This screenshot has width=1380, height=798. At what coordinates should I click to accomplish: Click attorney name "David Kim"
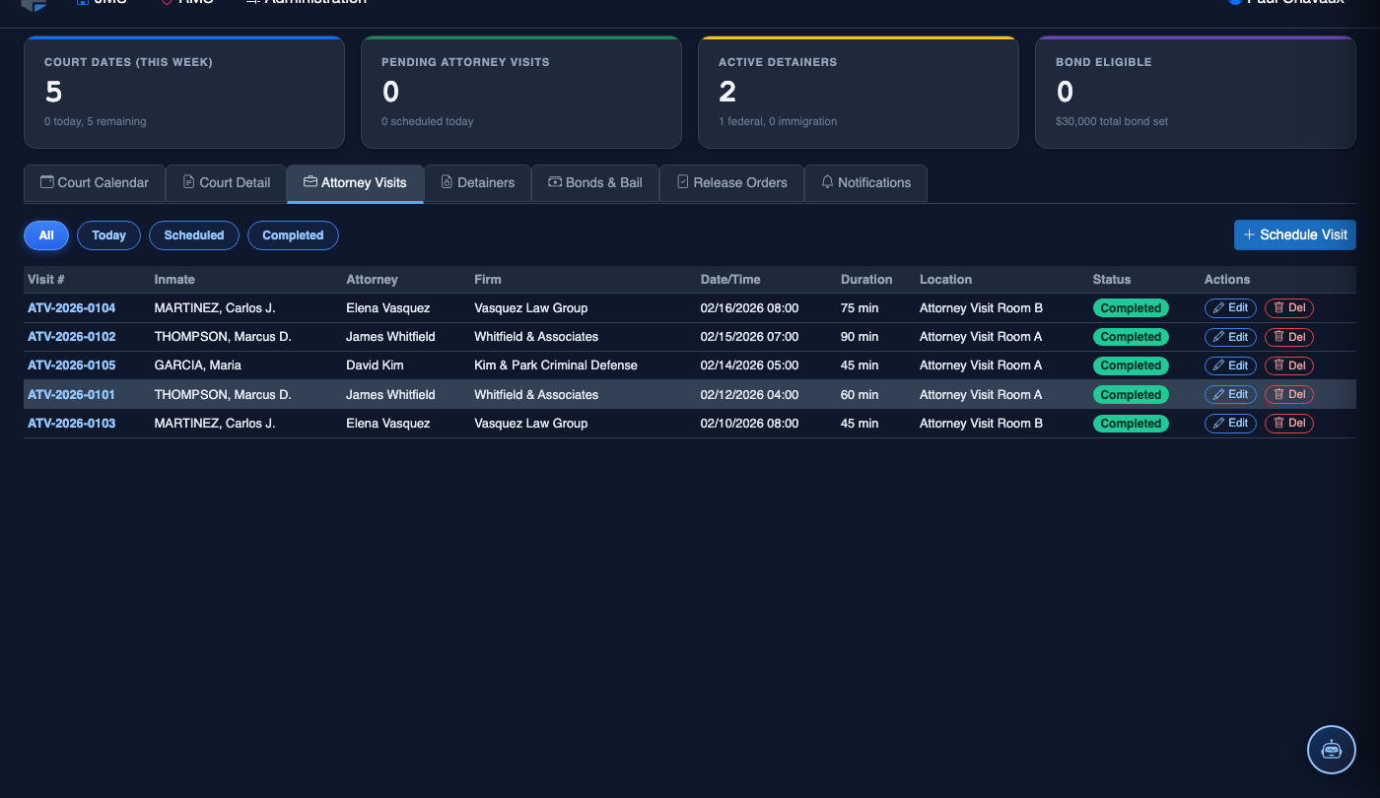click(375, 366)
